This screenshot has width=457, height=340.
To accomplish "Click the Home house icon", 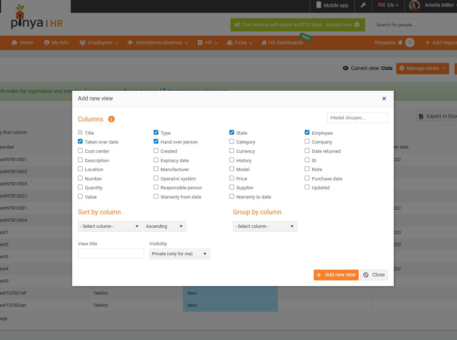I will coord(14,42).
